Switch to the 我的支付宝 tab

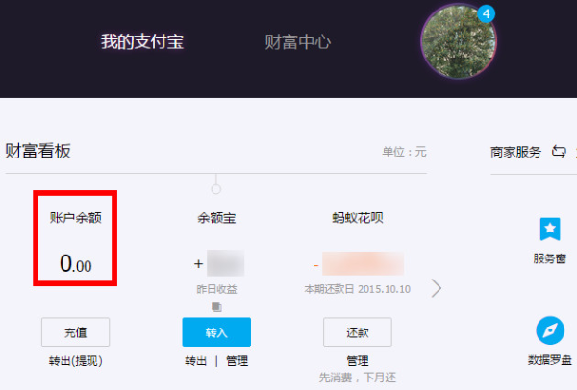click(141, 42)
